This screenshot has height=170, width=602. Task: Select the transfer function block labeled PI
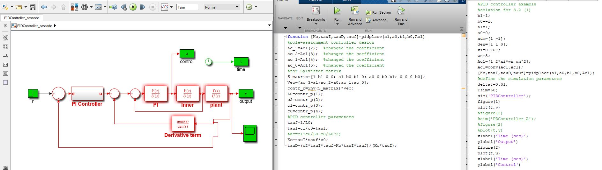155,94
